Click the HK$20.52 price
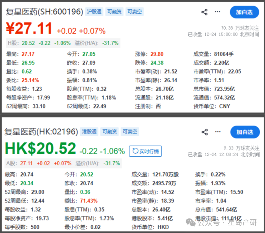Image resolution: width=265 pixels, height=233 pixels. click(x=40, y=148)
